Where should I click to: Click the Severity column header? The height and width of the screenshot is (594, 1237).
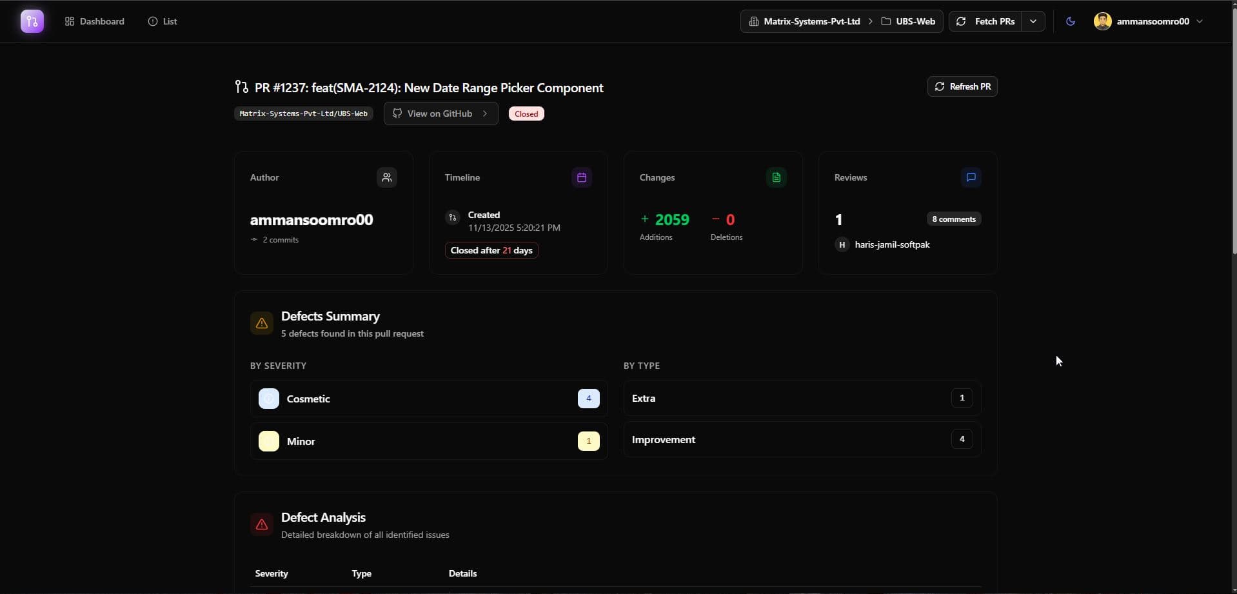(272, 573)
